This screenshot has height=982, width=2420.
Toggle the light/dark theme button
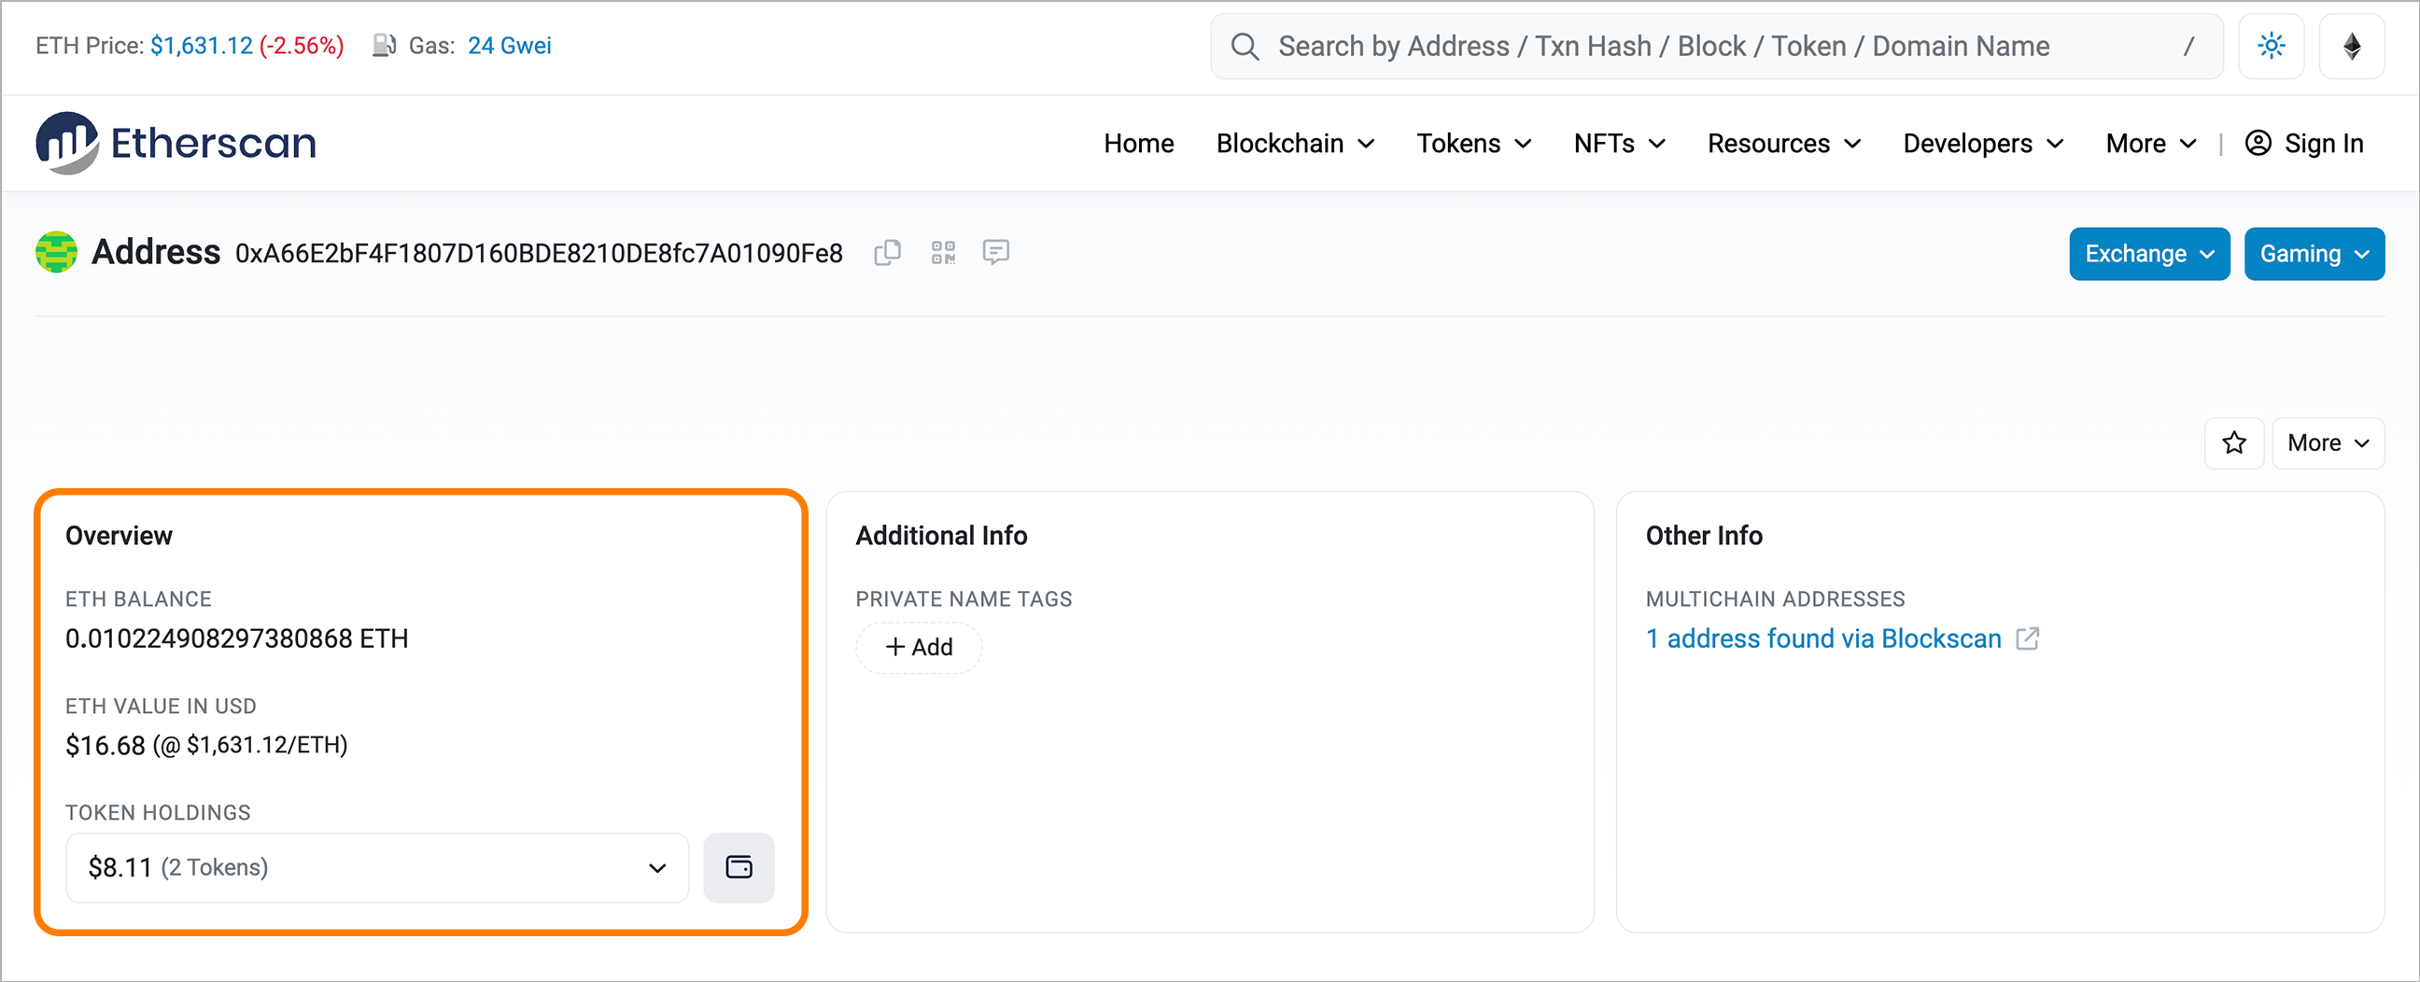click(2271, 46)
